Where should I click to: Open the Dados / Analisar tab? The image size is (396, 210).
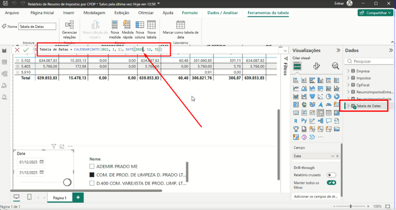pyautogui.click(x=222, y=13)
